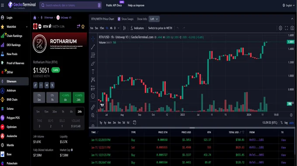Set chart range to 5y
297x166 pixels.
tap(101, 123)
